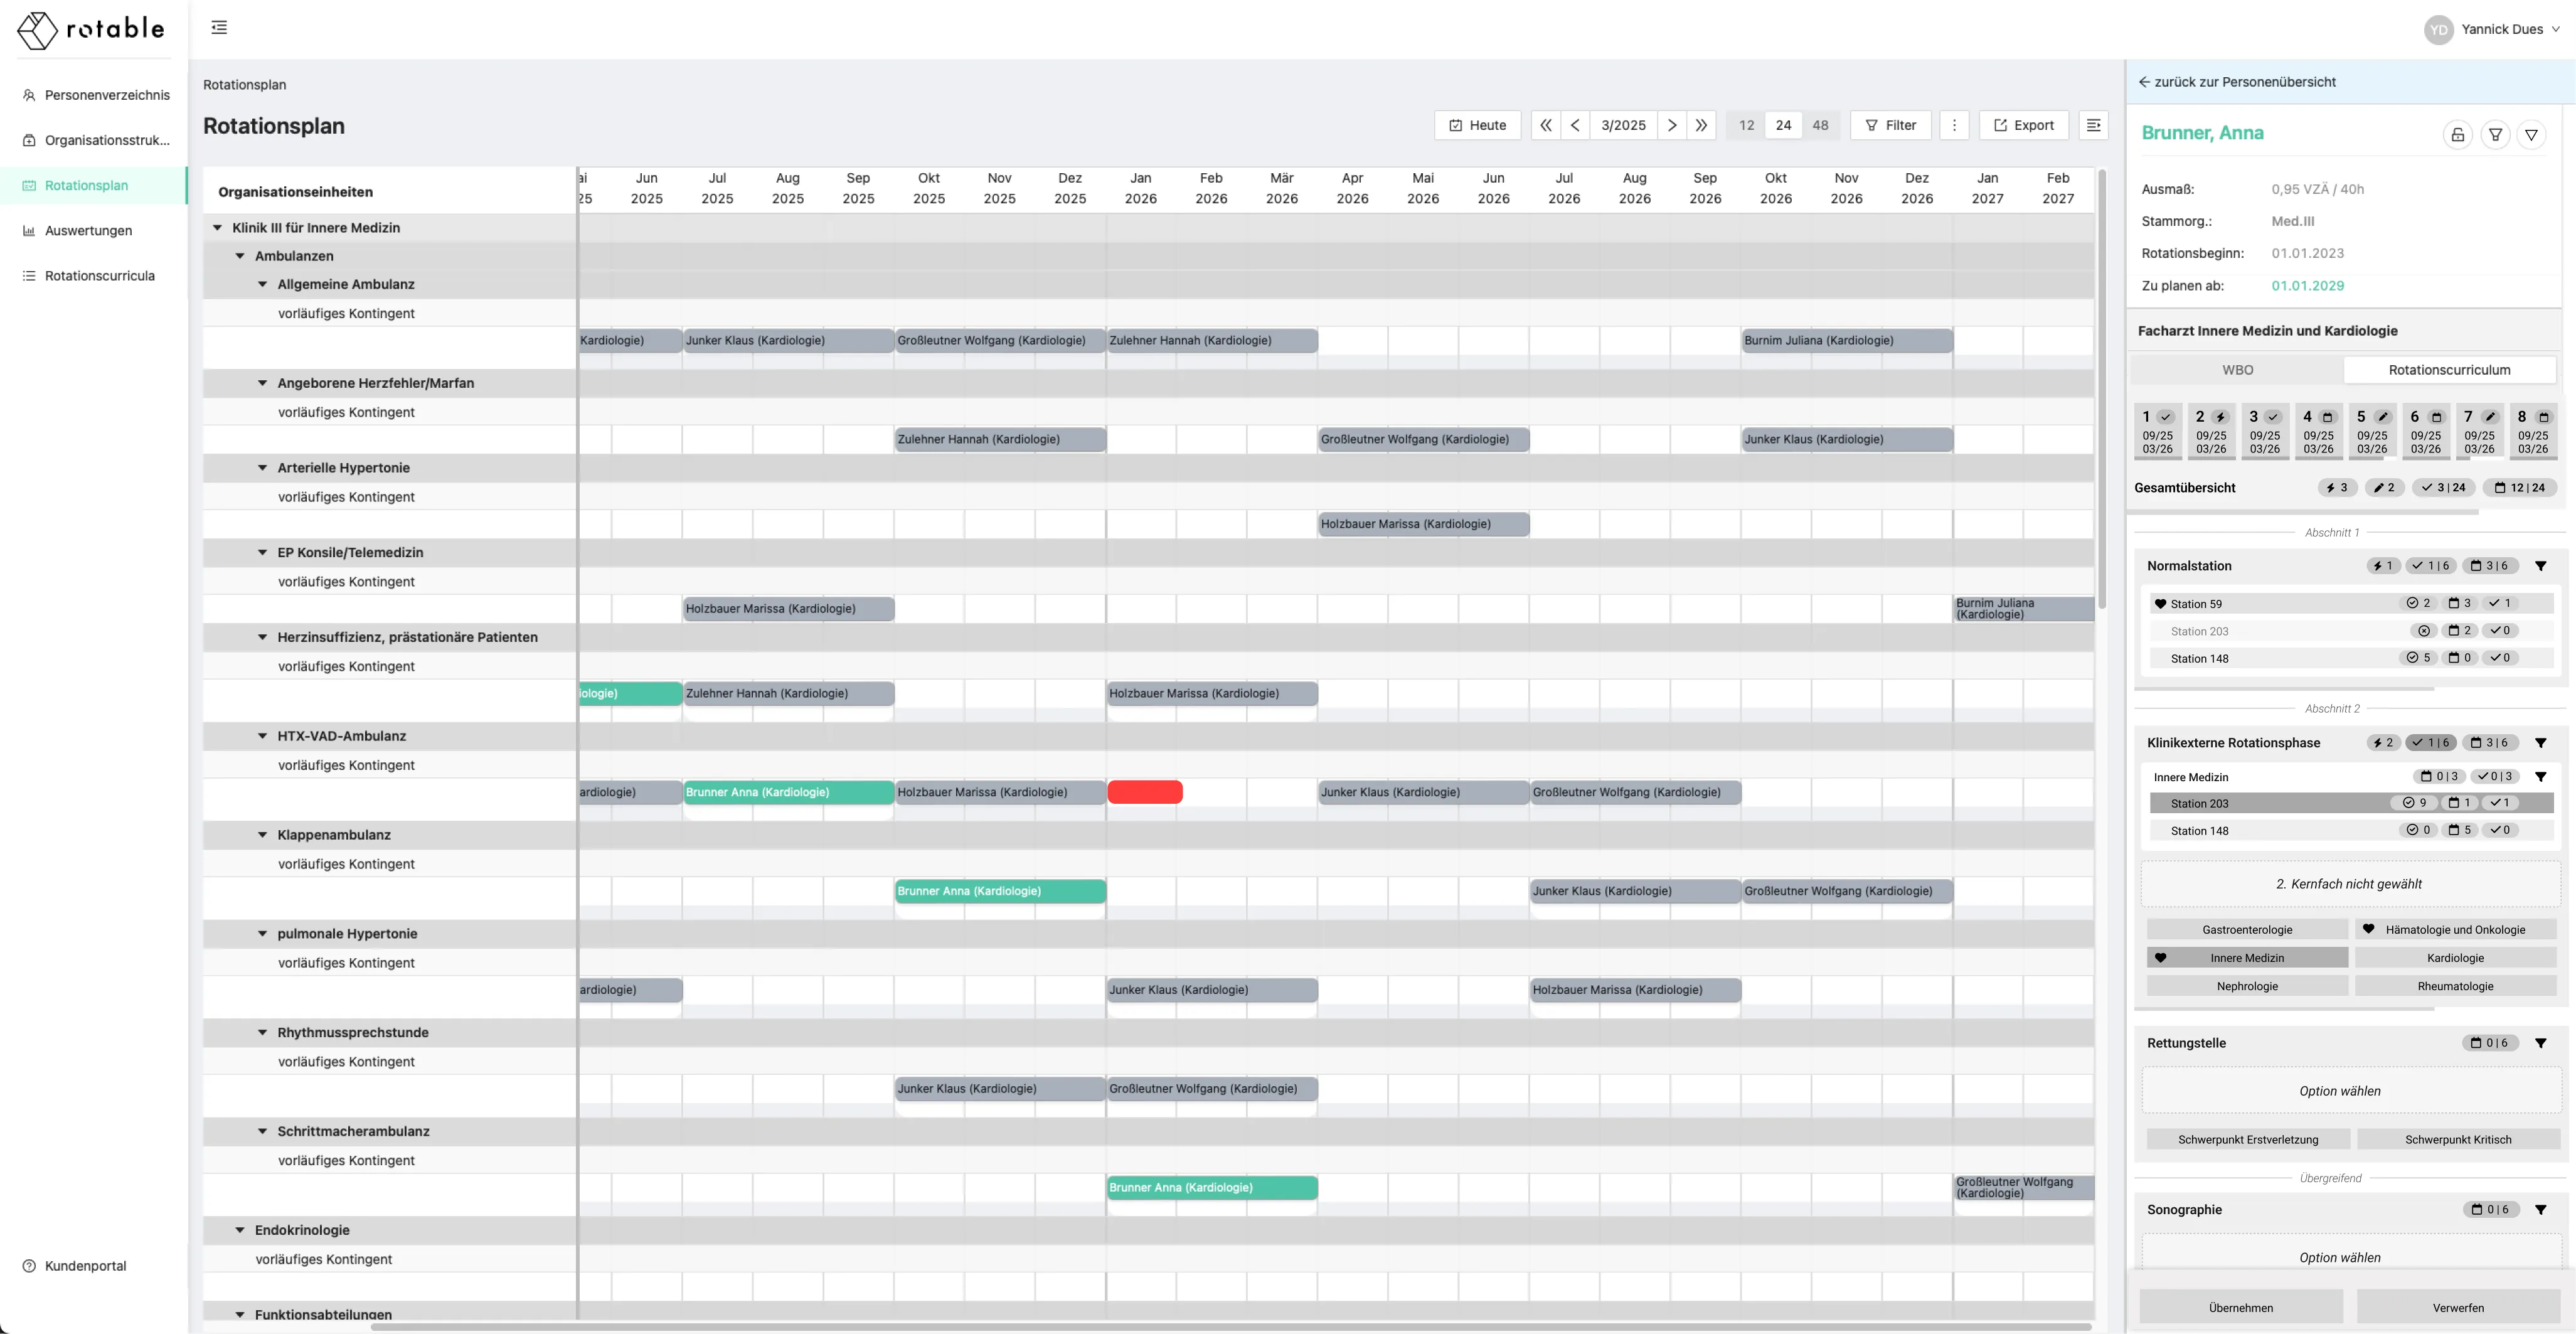Jump forward with the double right arrow
The height and width of the screenshot is (1334, 2576).
1701,125
